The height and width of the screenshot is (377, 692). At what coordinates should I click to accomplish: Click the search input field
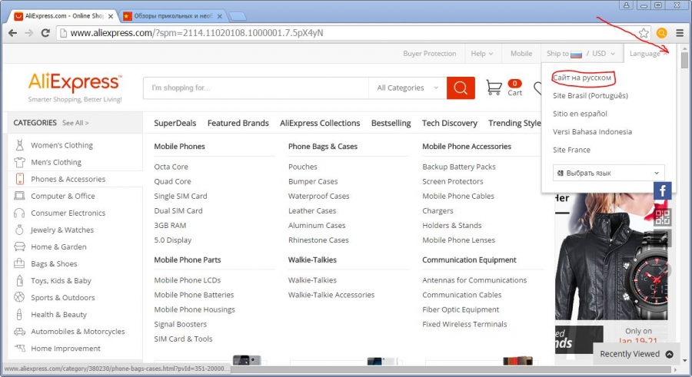[255, 88]
